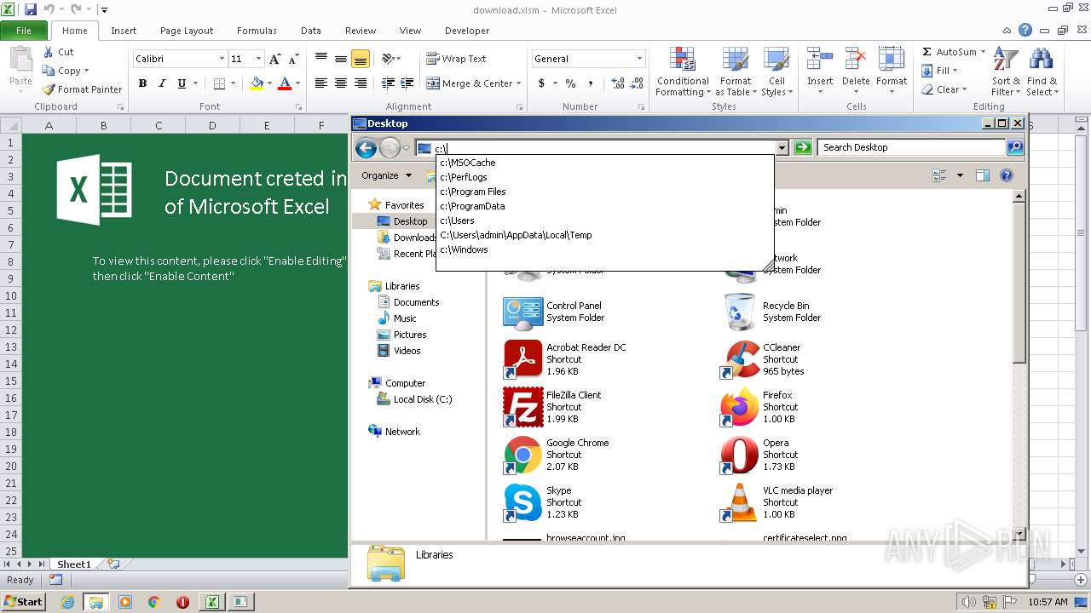The width and height of the screenshot is (1091, 613).
Task: Toggle Align Text Right
Action: point(360,83)
